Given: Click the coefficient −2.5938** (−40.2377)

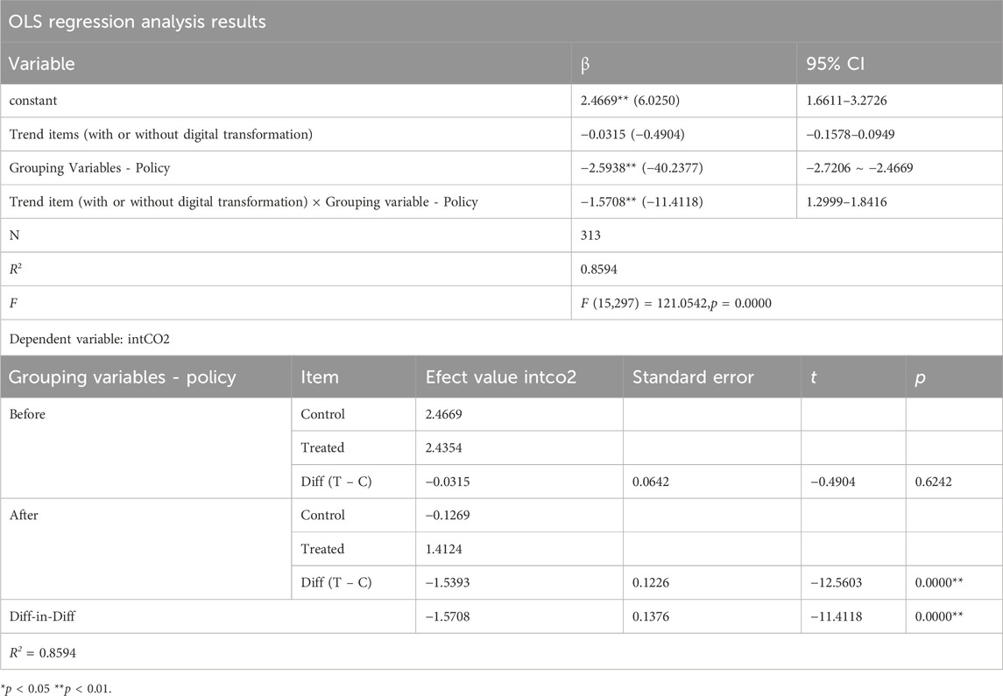Looking at the screenshot, I should 641,168.
